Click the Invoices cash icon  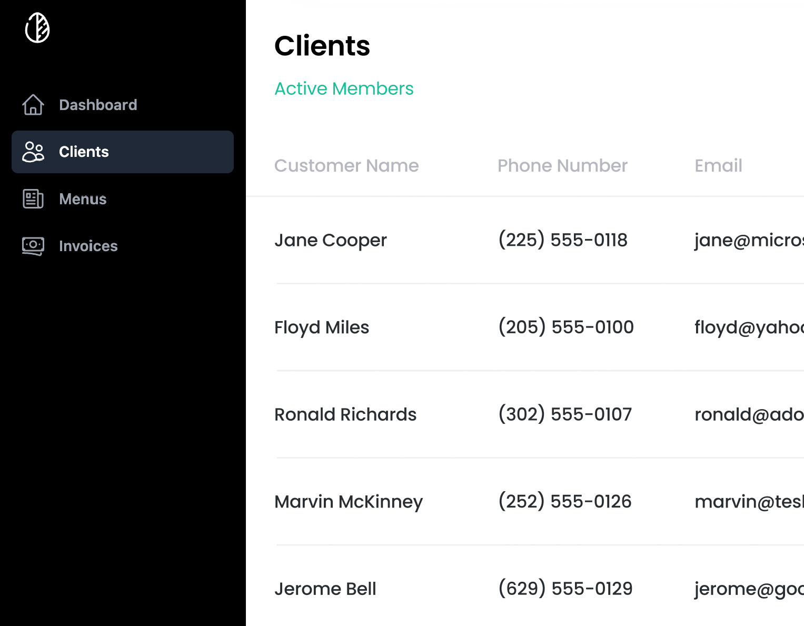pyautogui.click(x=33, y=246)
